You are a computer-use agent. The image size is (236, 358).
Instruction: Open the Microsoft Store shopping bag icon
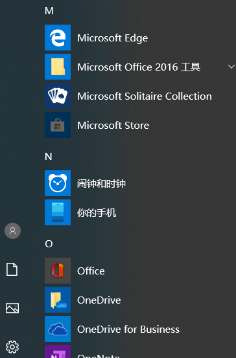click(x=58, y=125)
